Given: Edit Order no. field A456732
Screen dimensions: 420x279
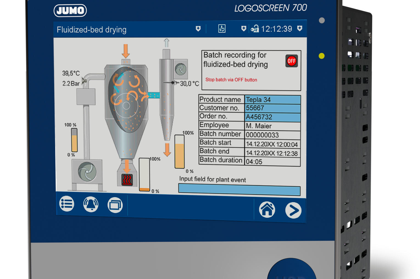Looking at the screenshot, I should coord(272,117).
